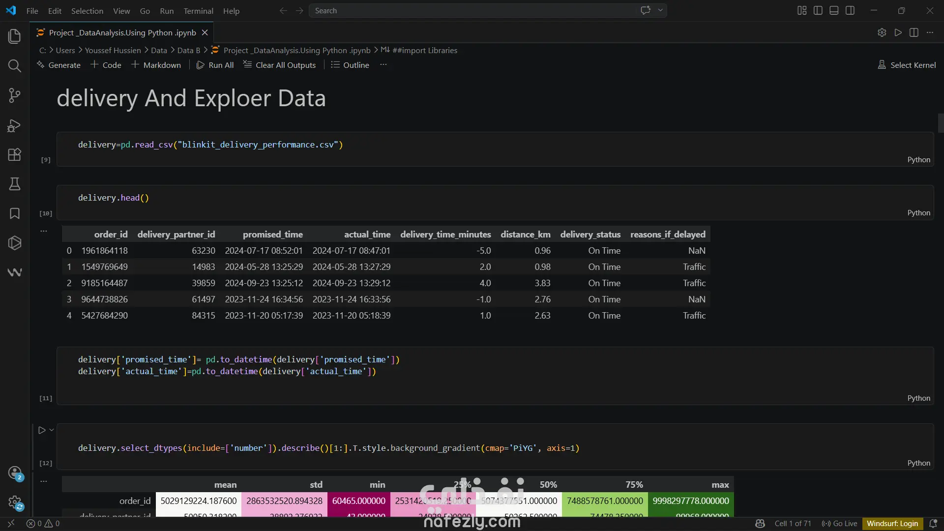Click the Generate button in notebook toolbar

[x=59, y=65]
